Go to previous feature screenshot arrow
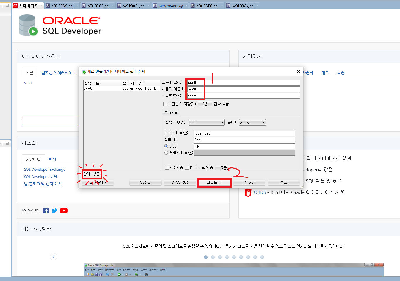 [54, 257]
